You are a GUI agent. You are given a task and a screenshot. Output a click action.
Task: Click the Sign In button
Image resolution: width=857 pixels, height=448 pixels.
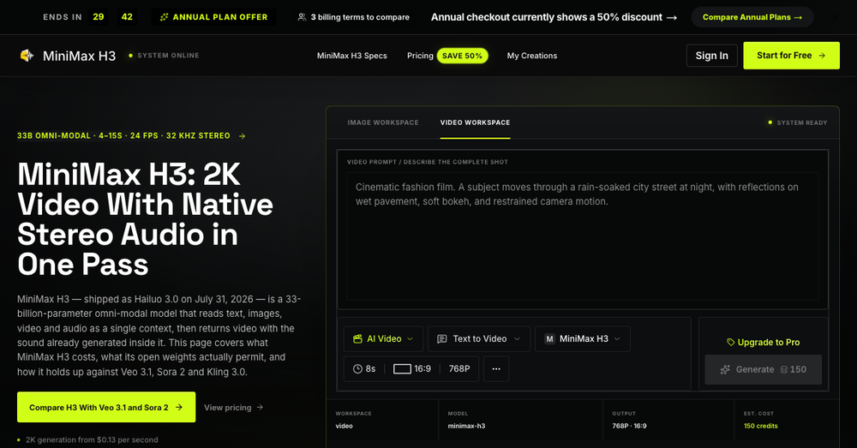(x=711, y=55)
